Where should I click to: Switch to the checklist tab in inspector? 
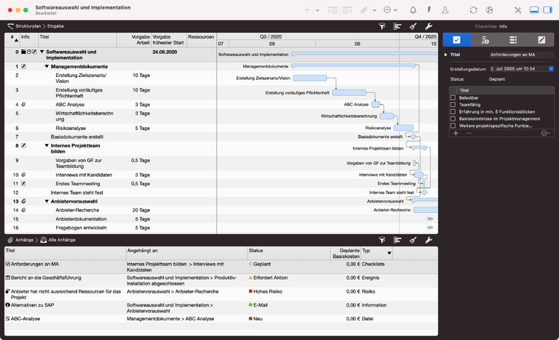pyautogui.click(x=456, y=40)
